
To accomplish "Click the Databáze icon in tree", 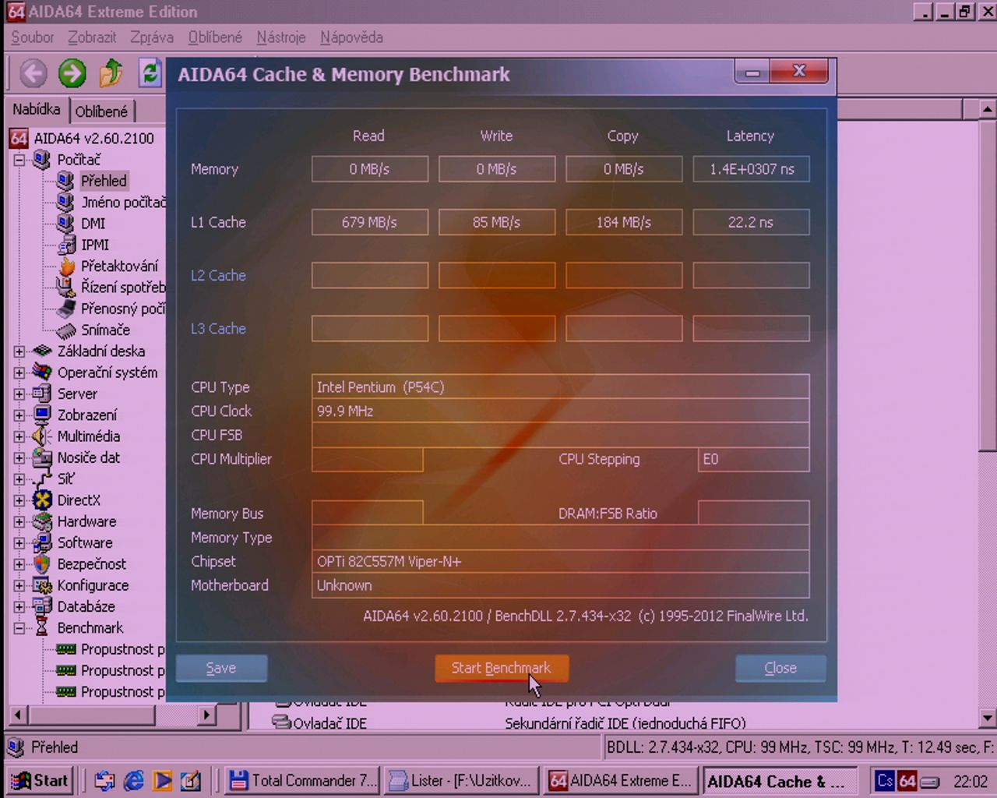I will [x=42, y=606].
